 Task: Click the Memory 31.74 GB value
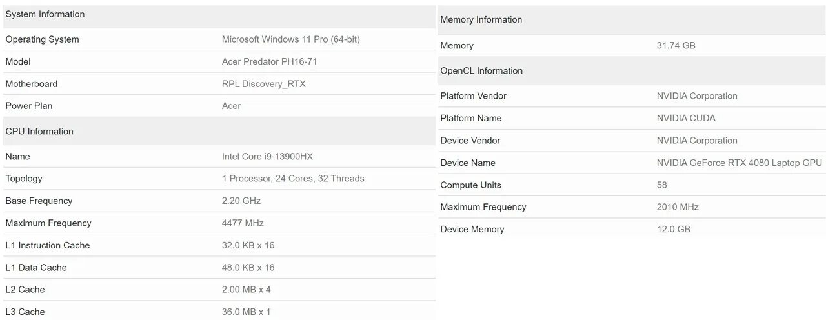(676, 46)
